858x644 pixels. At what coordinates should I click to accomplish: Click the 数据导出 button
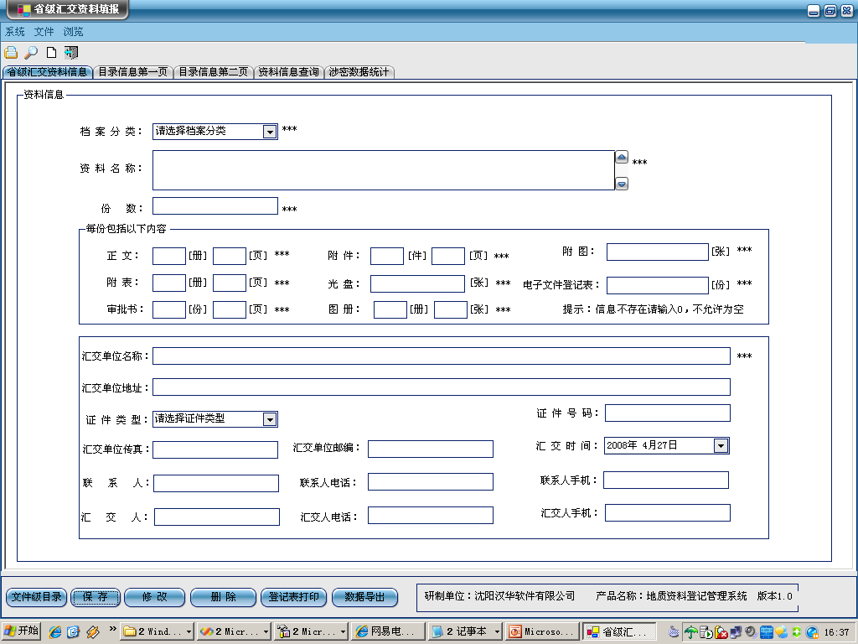[x=364, y=597]
